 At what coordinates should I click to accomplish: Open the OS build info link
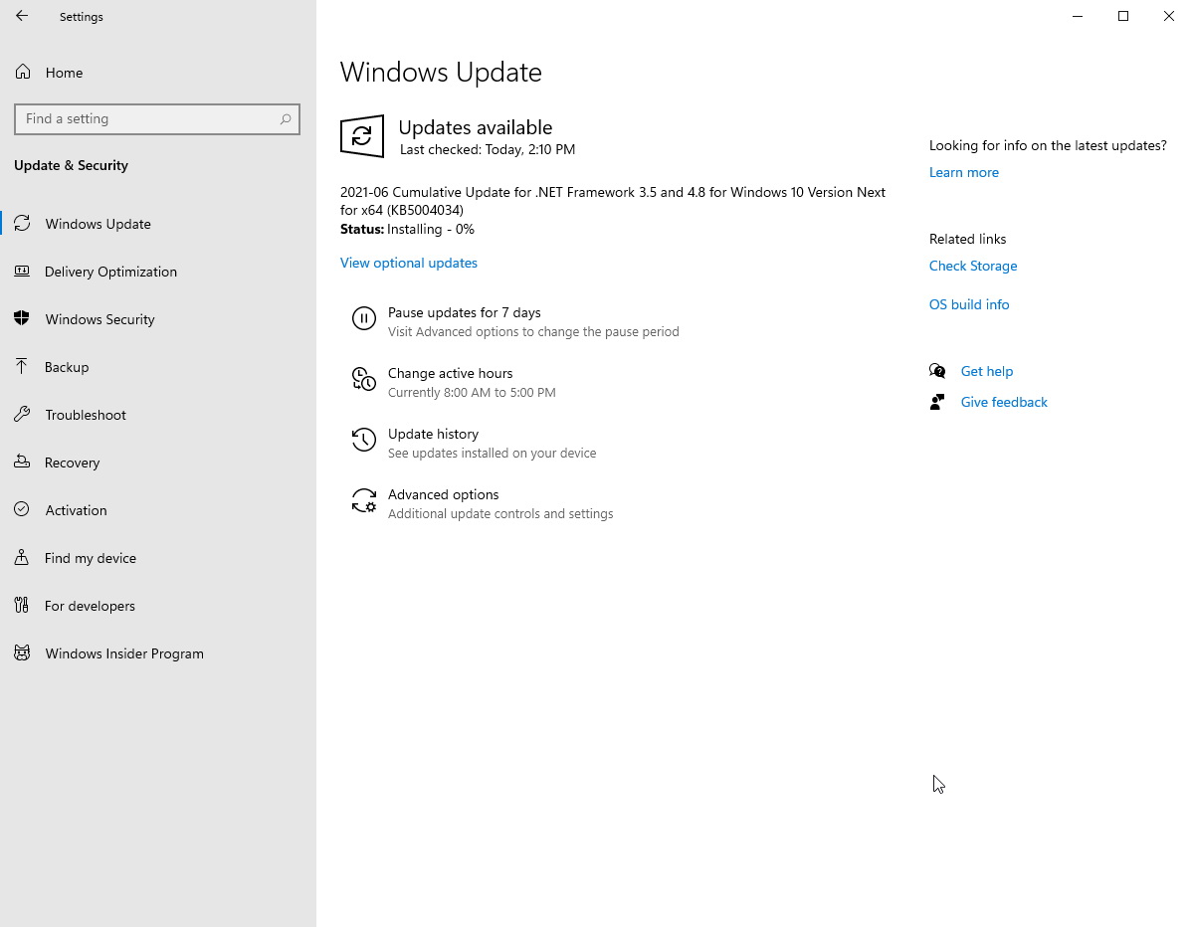(x=968, y=304)
